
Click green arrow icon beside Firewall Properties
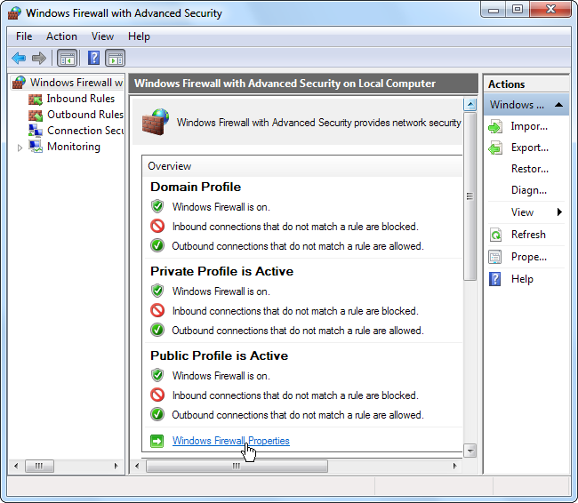click(x=157, y=441)
